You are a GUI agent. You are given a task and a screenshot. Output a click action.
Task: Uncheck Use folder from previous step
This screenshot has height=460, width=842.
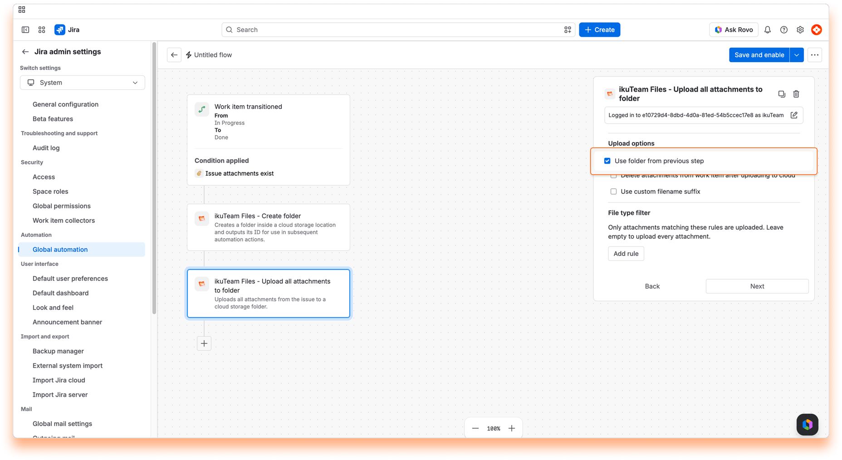tap(607, 161)
